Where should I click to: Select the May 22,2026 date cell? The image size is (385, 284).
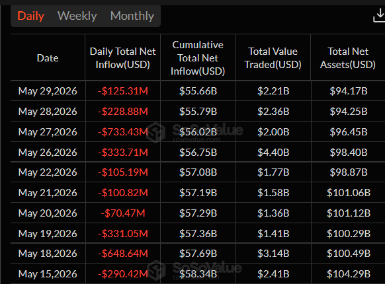48,172
